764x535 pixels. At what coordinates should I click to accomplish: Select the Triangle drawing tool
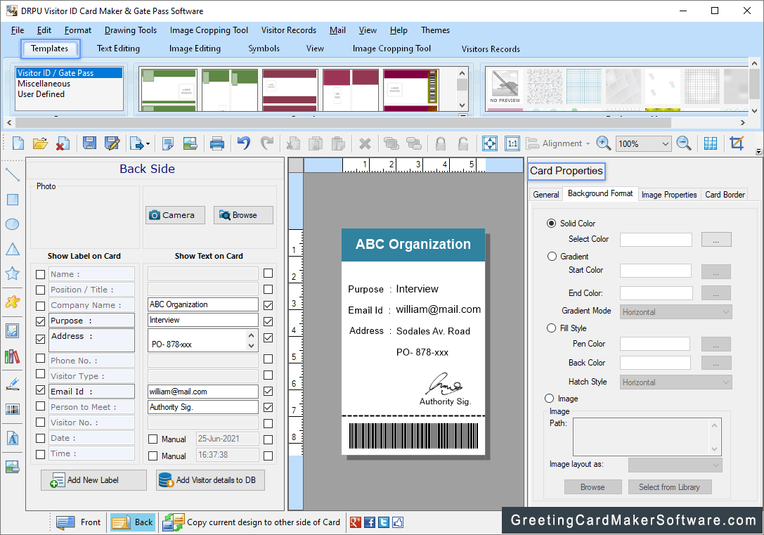tap(12, 249)
